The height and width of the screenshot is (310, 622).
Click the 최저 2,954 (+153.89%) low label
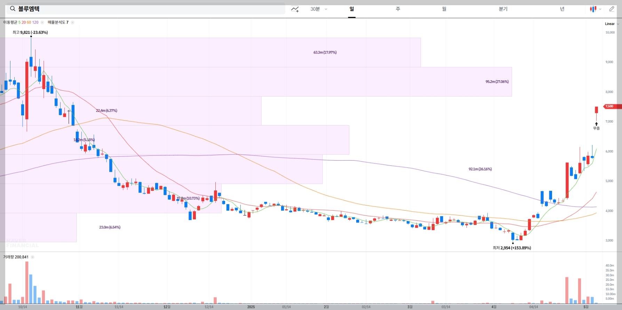pyautogui.click(x=512, y=248)
